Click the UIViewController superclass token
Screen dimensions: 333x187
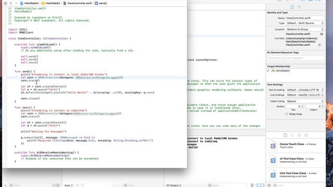(x=55, y=38)
